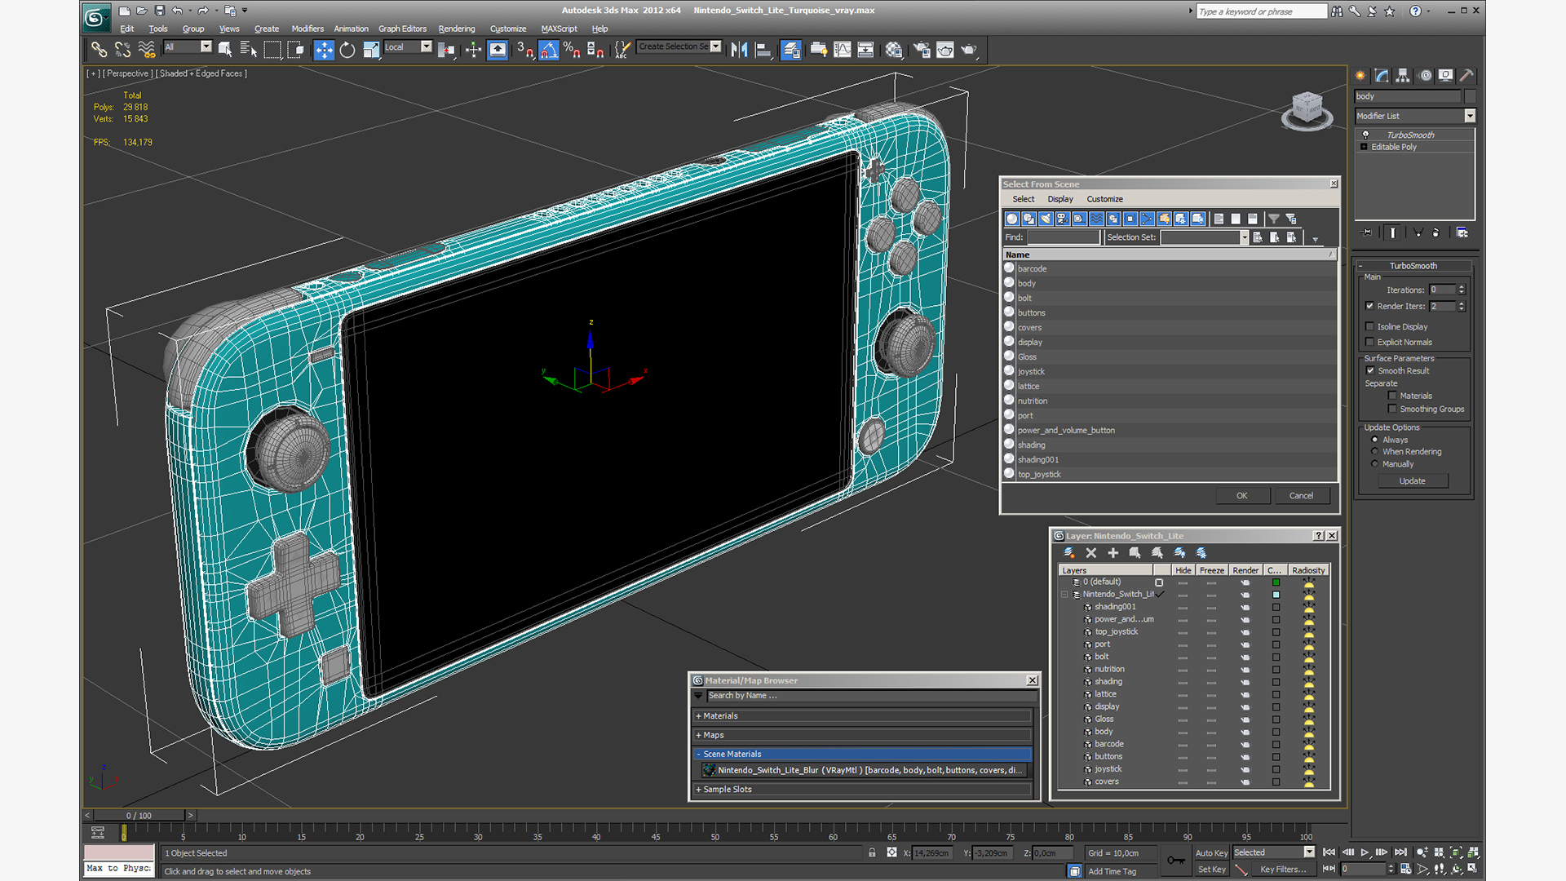Open the Key Filters dialog
Viewport: 1566px width, 881px height.
pyautogui.click(x=1283, y=870)
